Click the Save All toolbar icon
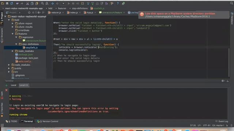The width and height of the screenshot is (234, 131). (7, 3)
